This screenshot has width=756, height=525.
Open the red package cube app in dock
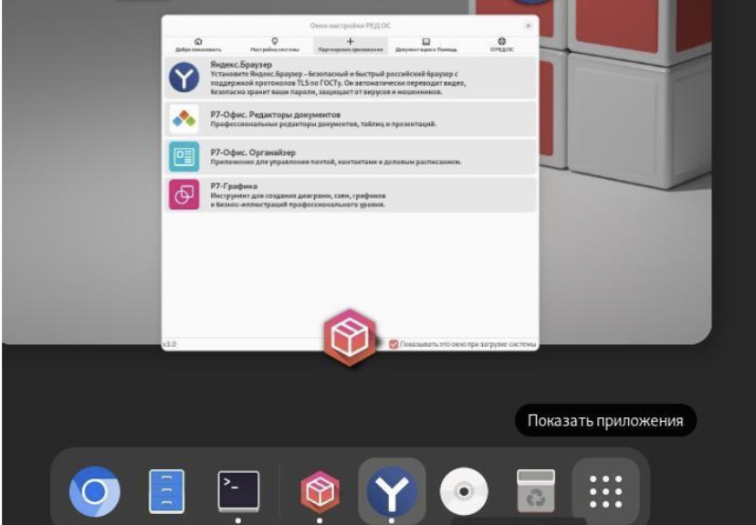[320, 491]
